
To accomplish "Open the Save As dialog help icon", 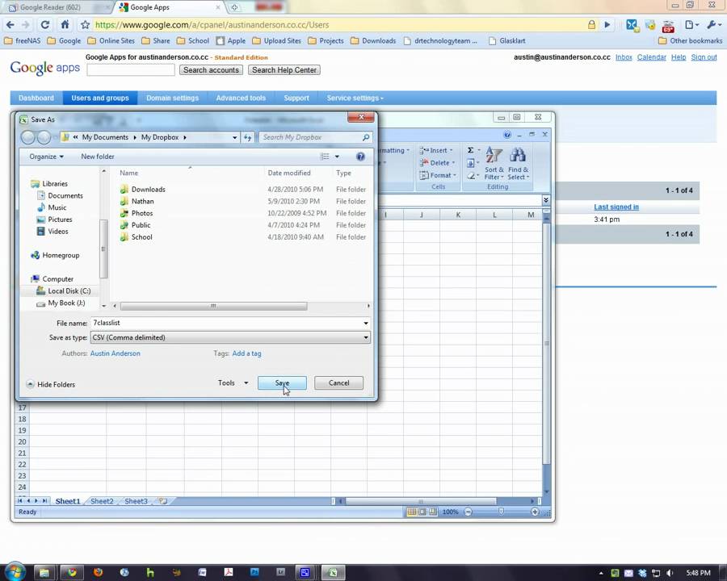I will coord(360,157).
